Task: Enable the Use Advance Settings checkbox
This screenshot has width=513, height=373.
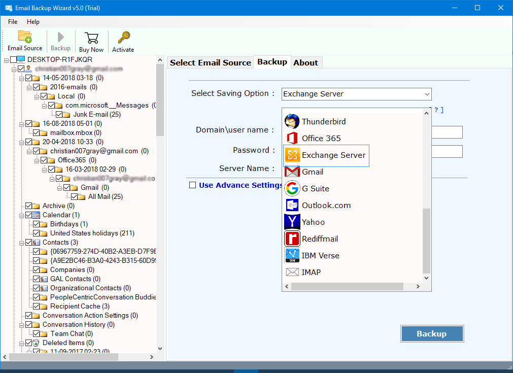Action: click(x=192, y=185)
